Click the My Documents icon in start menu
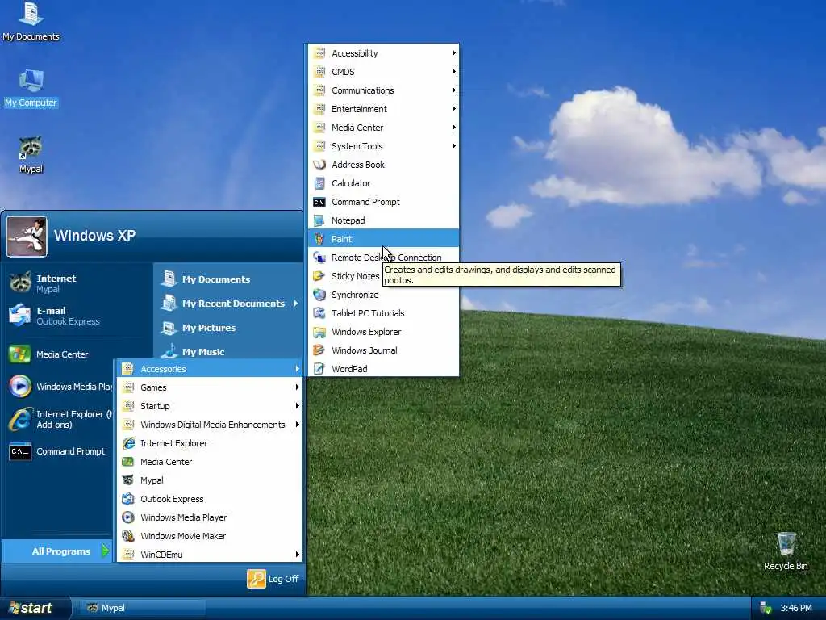 point(169,279)
